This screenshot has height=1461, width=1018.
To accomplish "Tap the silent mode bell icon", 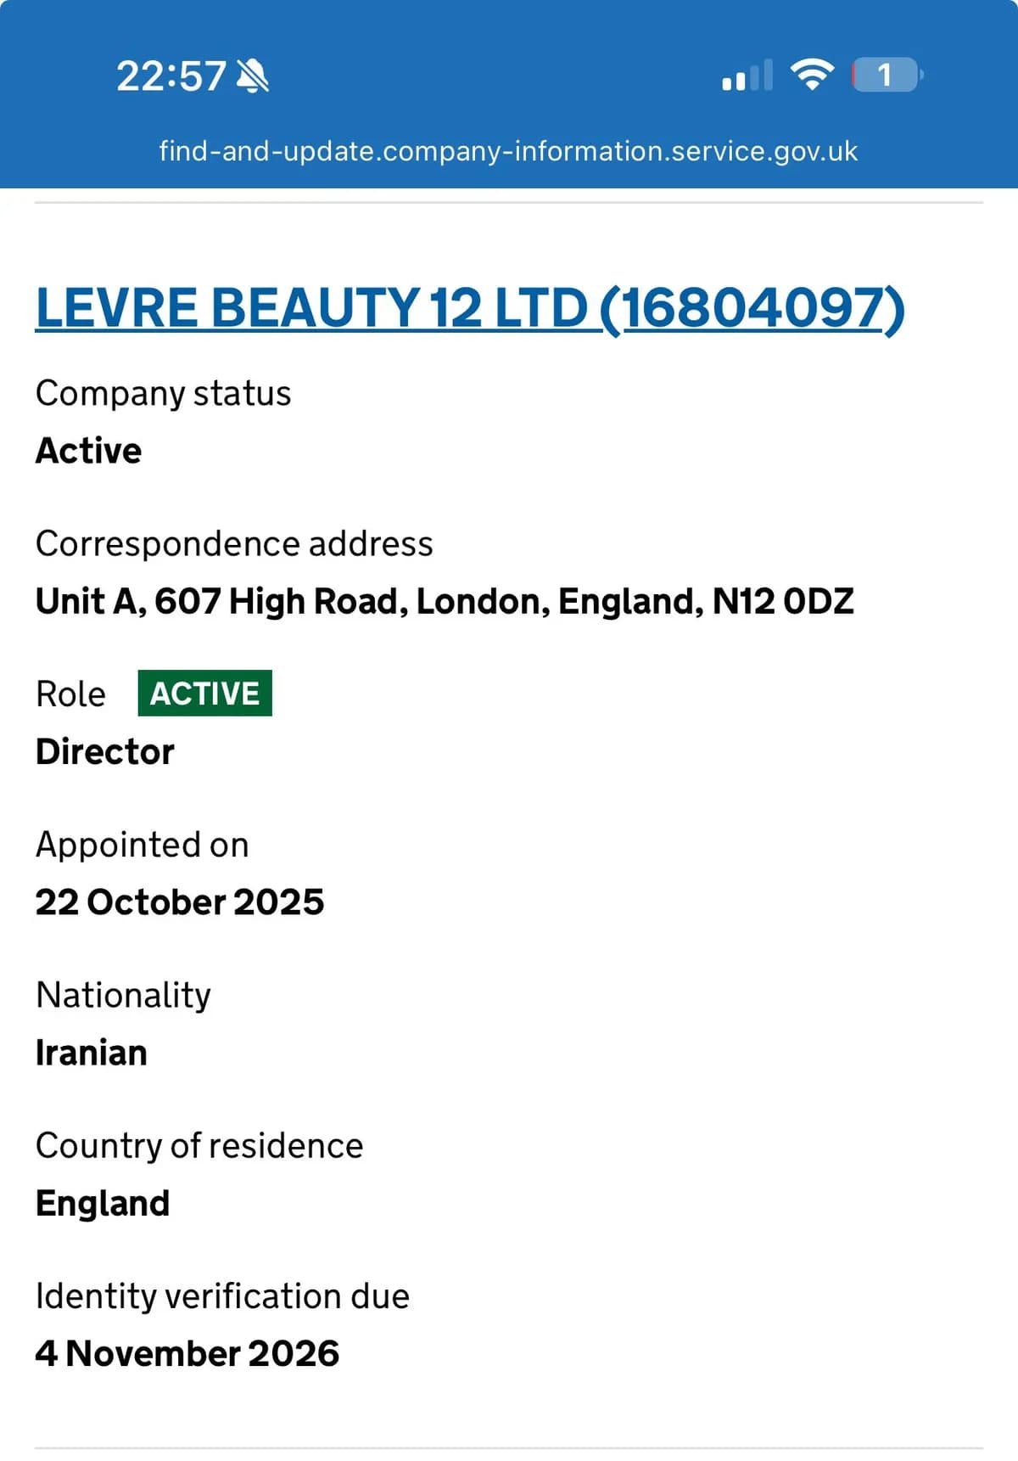I will [253, 76].
